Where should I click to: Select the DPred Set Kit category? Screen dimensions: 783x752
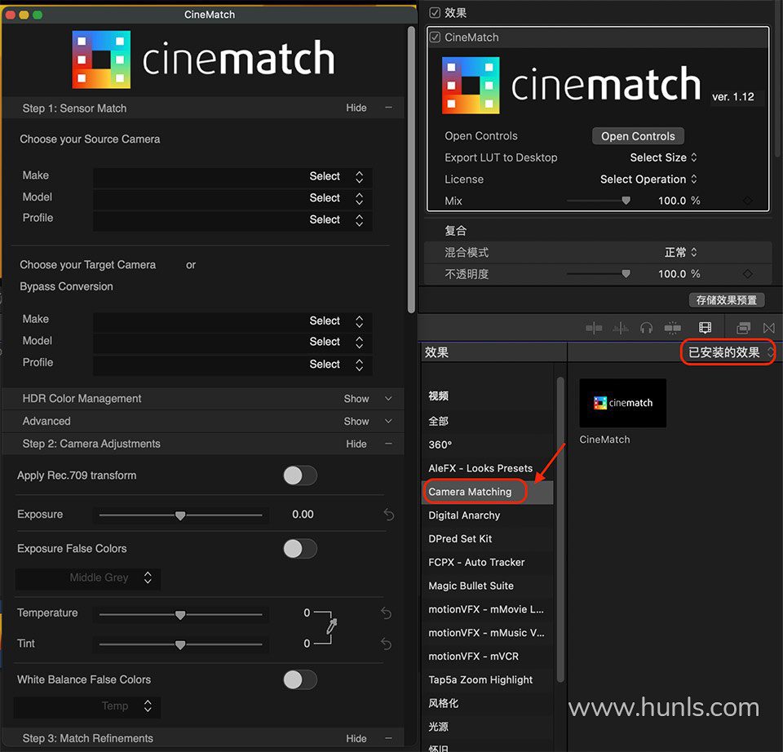coord(460,539)
